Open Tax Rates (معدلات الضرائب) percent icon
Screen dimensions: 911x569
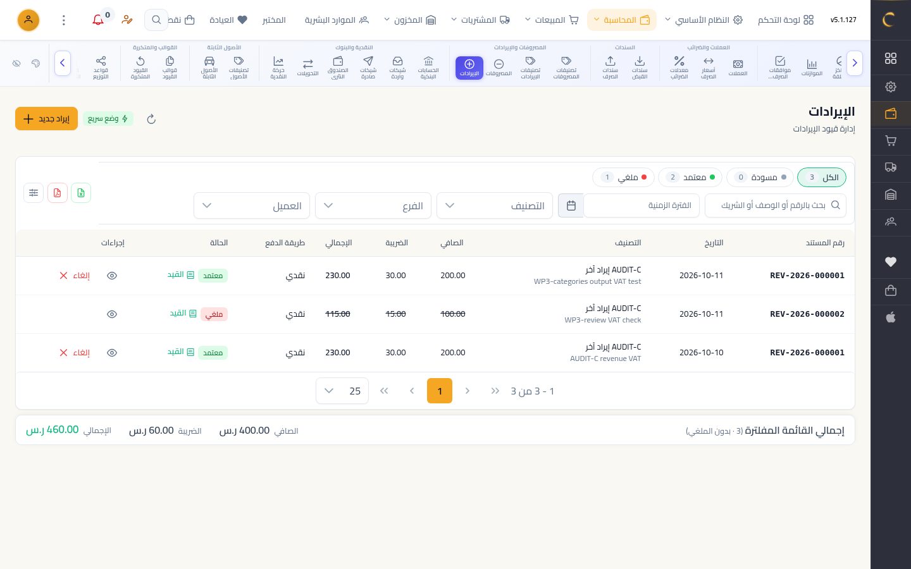[679, 67]
